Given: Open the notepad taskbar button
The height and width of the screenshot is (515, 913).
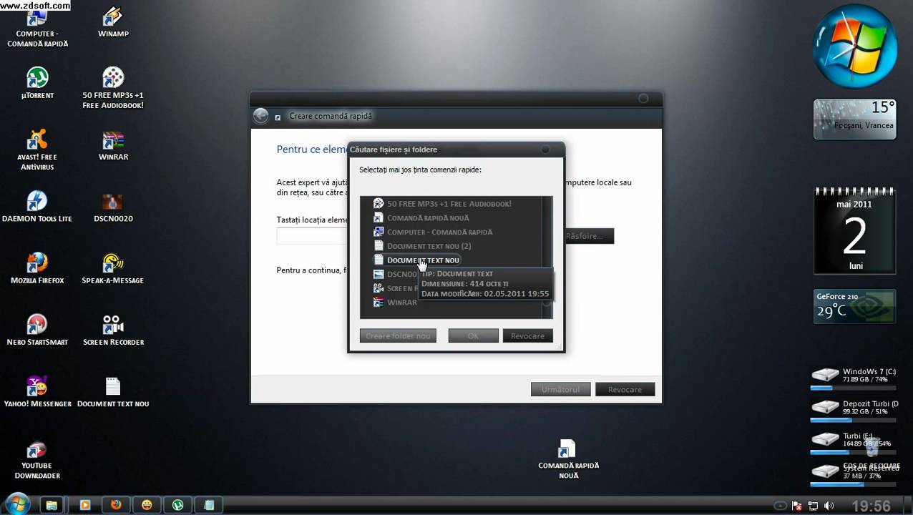Looking at the screenshot, I should [x=209, y=505].
